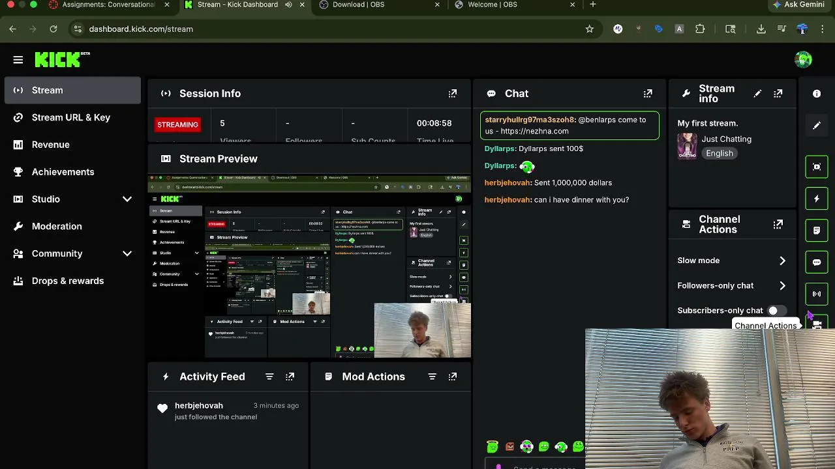Click the English language tag
This screenshot has width=835, height=469.
point(720,153)
